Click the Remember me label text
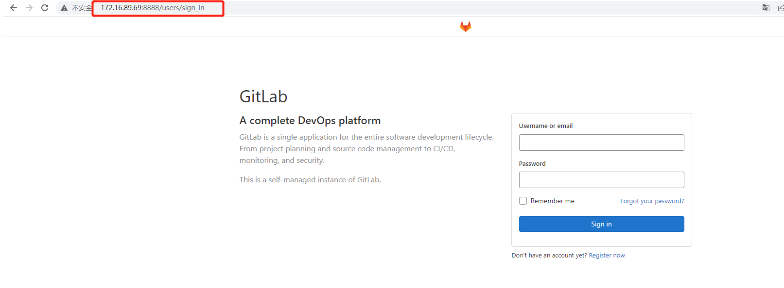784x288 pixels. pos(552,201)
